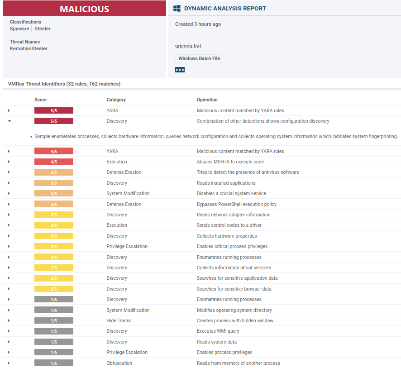
Task: Expand the Executes WMI query row
Action: tap(9, 331)
